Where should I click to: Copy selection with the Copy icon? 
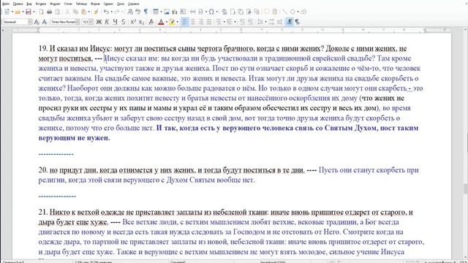pyautogui.click(x=75, y=12)
